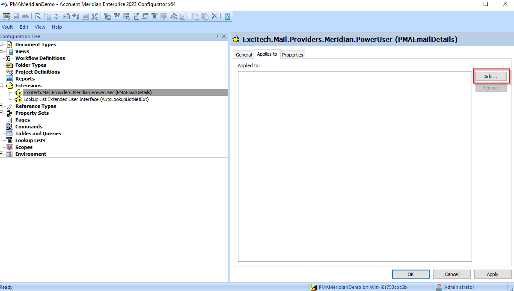The height and width of the screenshot is (291, 514).
Task: Open the Edit menu
Action: [x=24, y=27]
